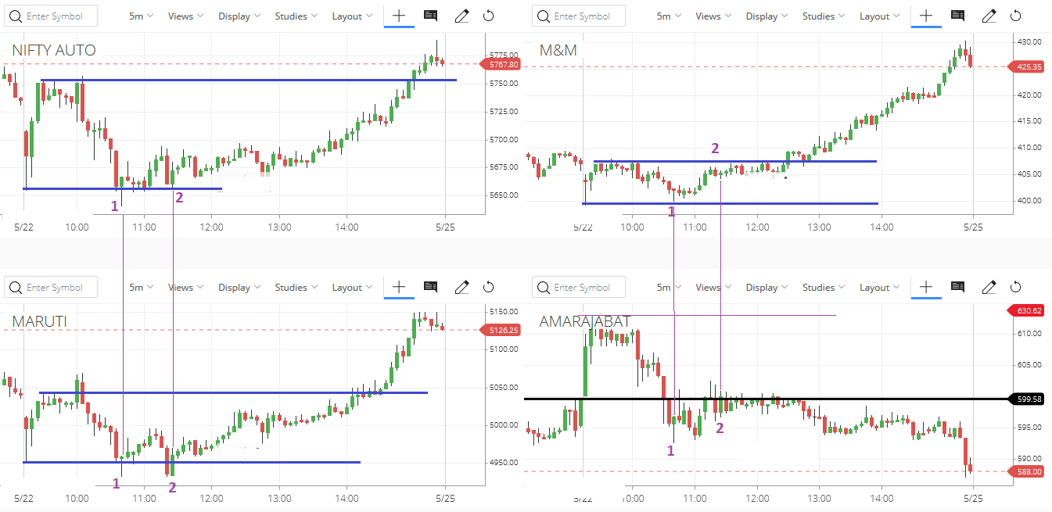Expand the Layout menu for M&M chart
Image resolution: width=1052 pixels, height=512 pixels.
pyautogui.click(x=880, y=16)
